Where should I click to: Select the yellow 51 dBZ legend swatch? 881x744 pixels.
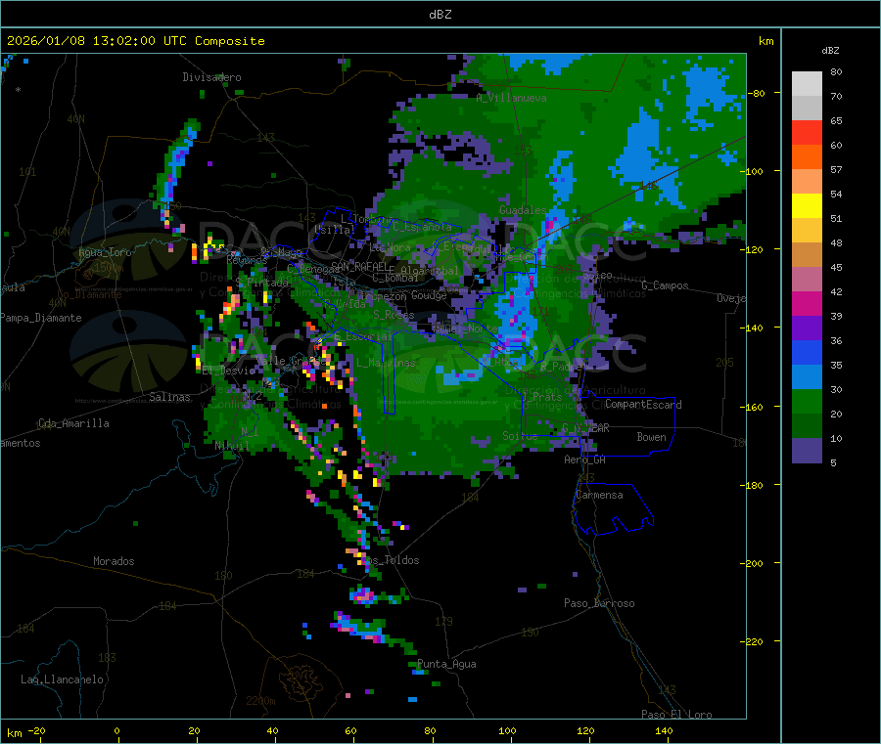click(x=807, y=206)
